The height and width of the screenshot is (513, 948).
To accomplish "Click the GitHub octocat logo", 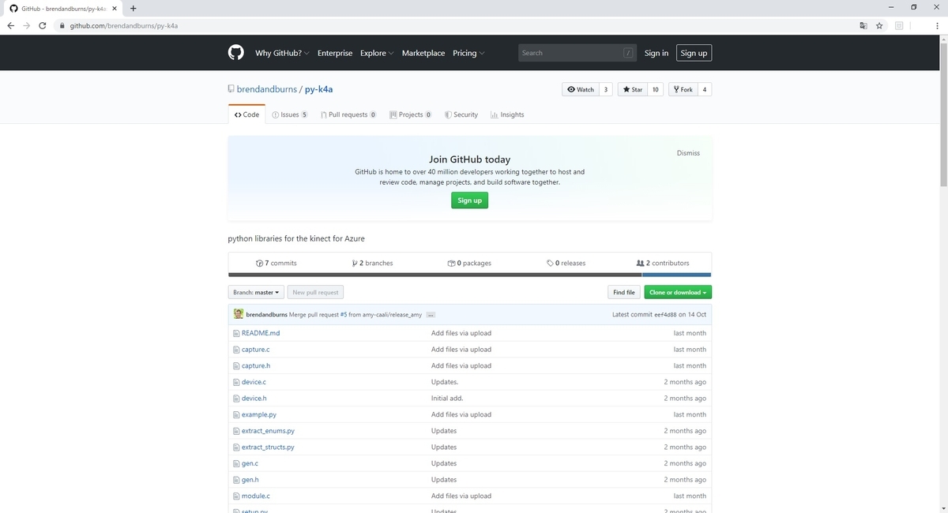I will point(235,53).
